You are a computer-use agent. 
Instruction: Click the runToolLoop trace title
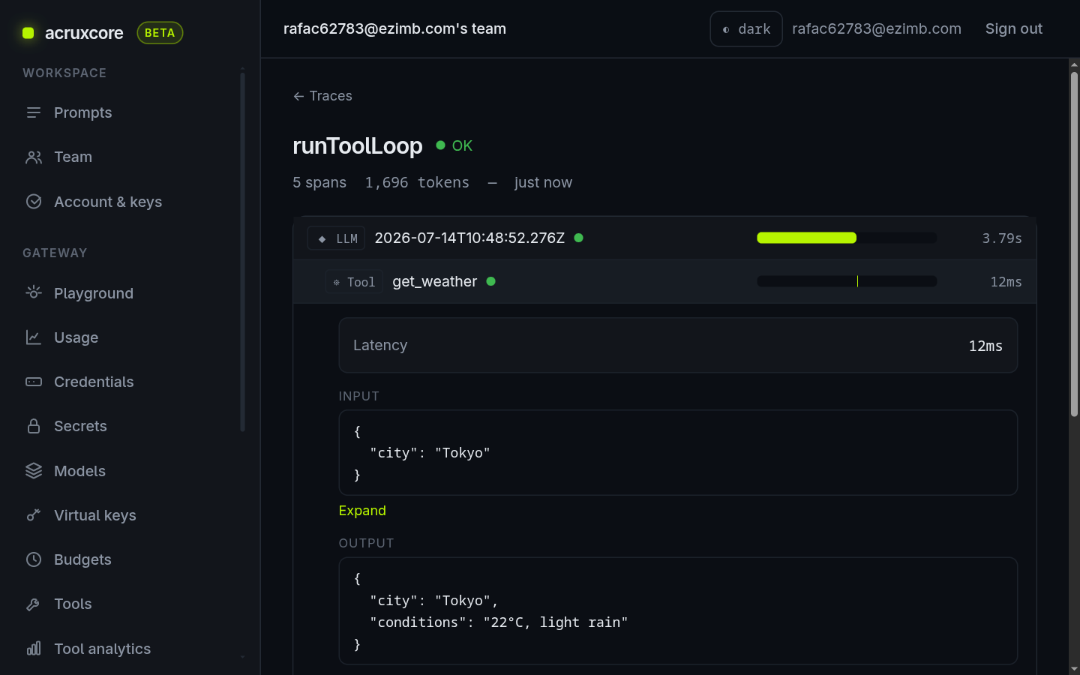click(x=358, y=145)
